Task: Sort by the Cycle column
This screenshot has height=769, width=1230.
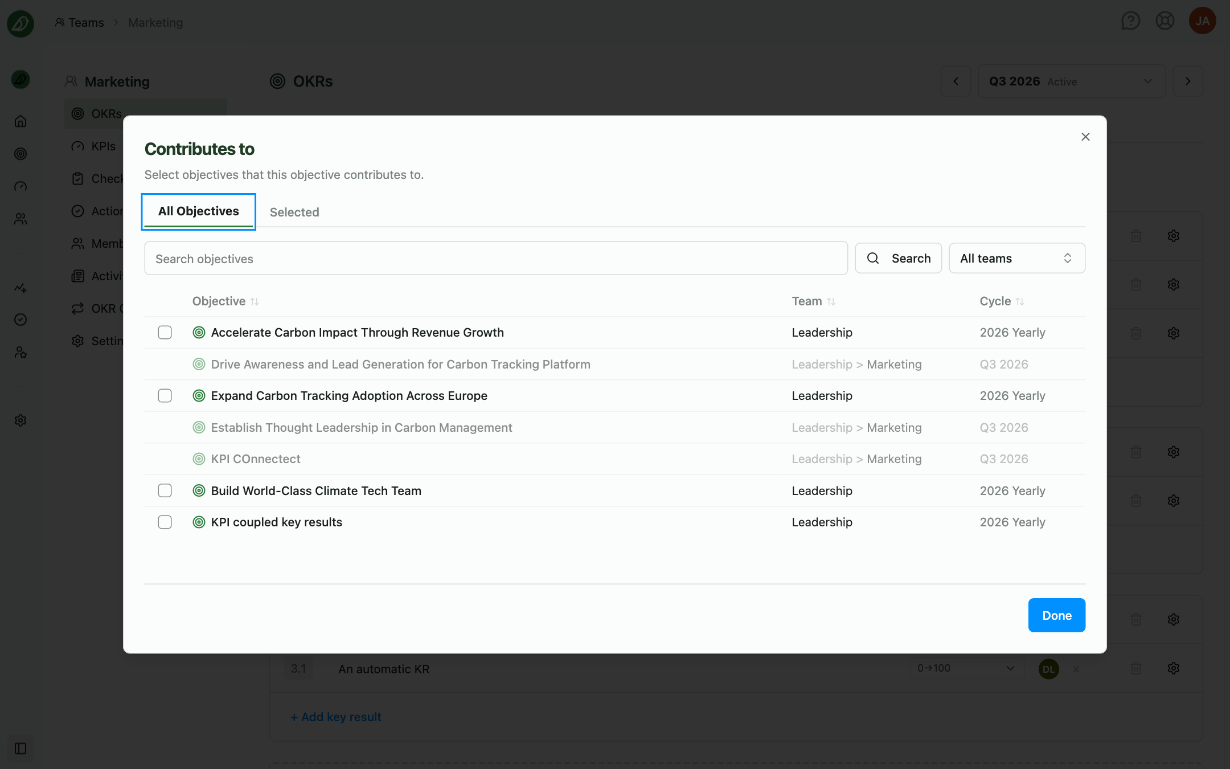Action: [x=1002, y=301]
